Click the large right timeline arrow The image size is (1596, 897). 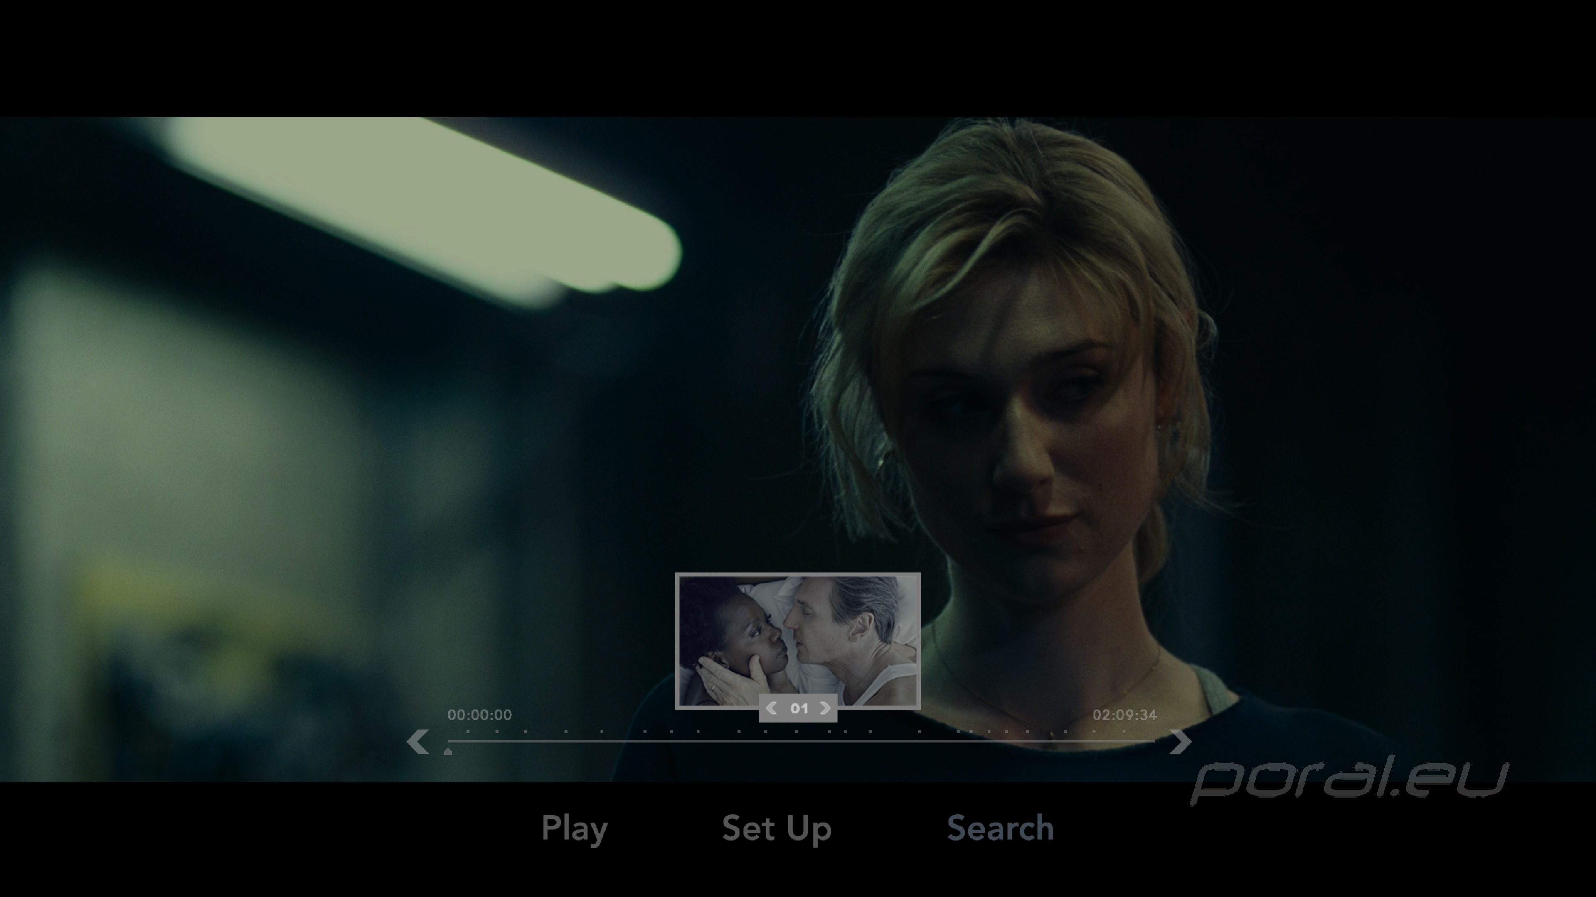pyautogui.click(x=1180, y=741)
